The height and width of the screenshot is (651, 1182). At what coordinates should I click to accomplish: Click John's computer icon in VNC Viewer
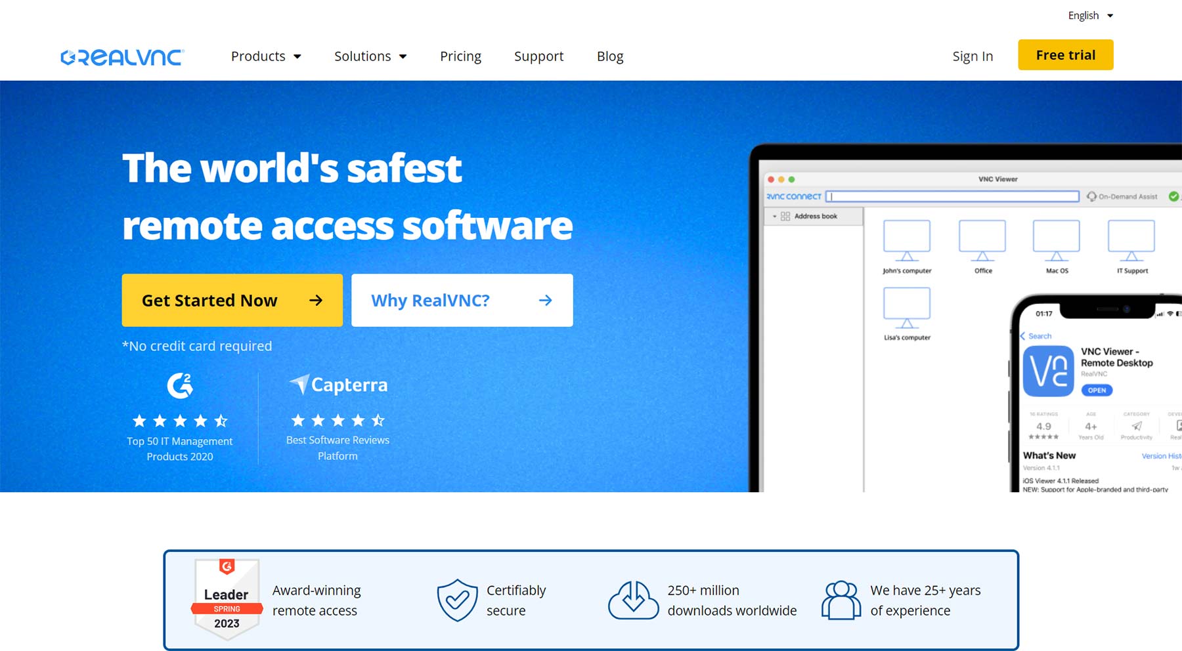(907, 241)
